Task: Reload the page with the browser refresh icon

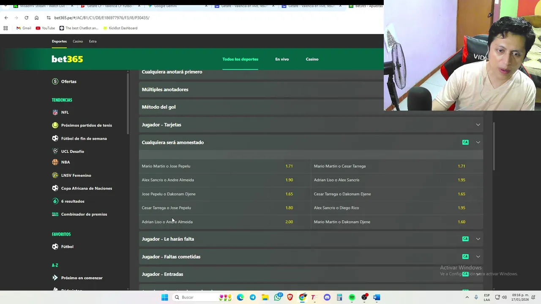Action: pyautogui.click(x=26, y=18)
